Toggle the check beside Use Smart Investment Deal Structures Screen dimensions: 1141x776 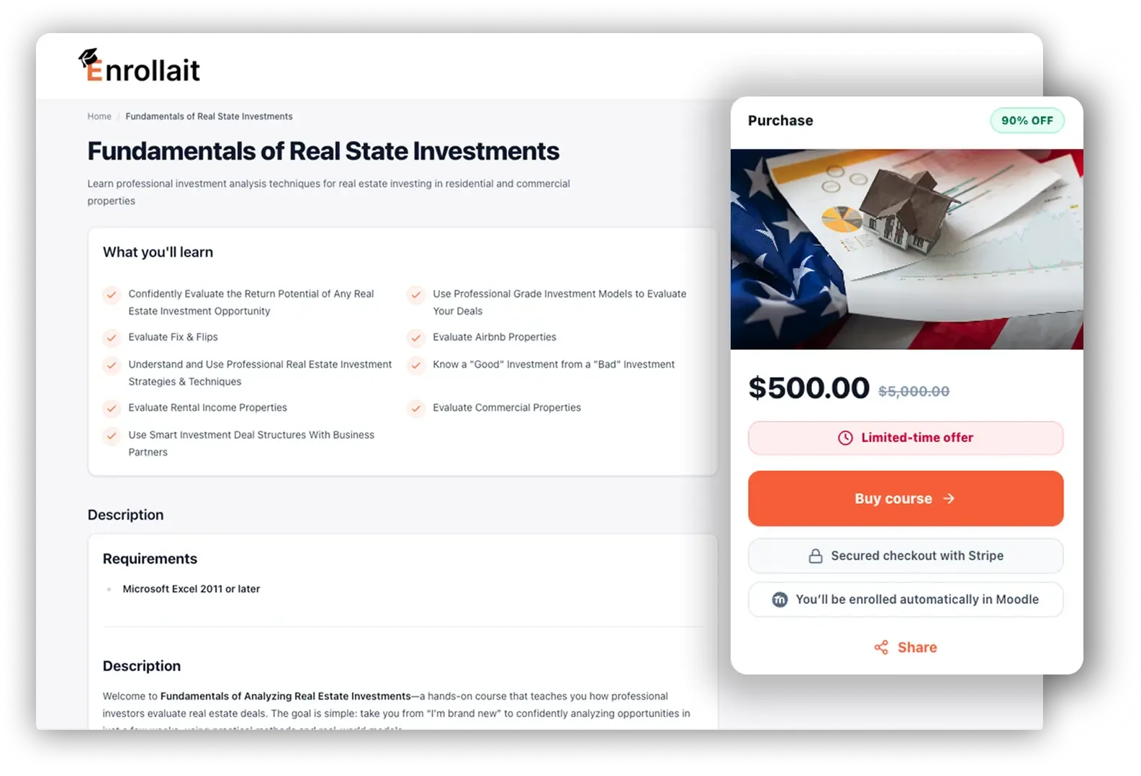coord(112,436)
